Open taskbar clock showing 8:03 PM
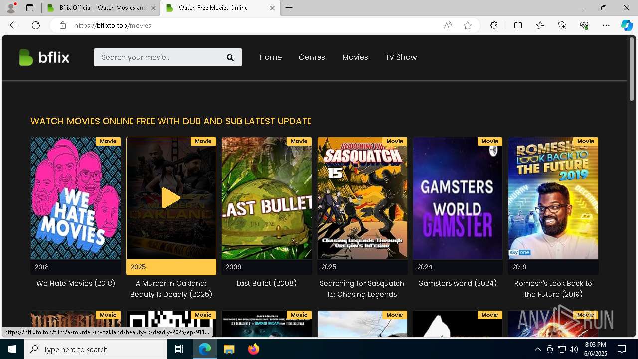The image size is (638, 359). pyautogui.click(x=595, y=349)
